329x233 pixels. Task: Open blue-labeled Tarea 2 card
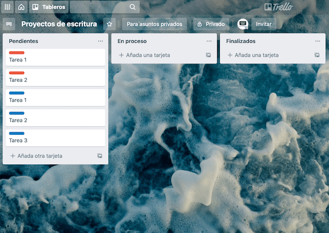coord(55,118)
